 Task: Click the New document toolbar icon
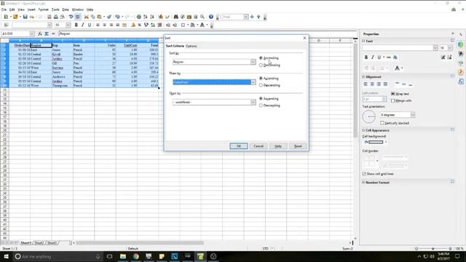(x=6, y=17)
